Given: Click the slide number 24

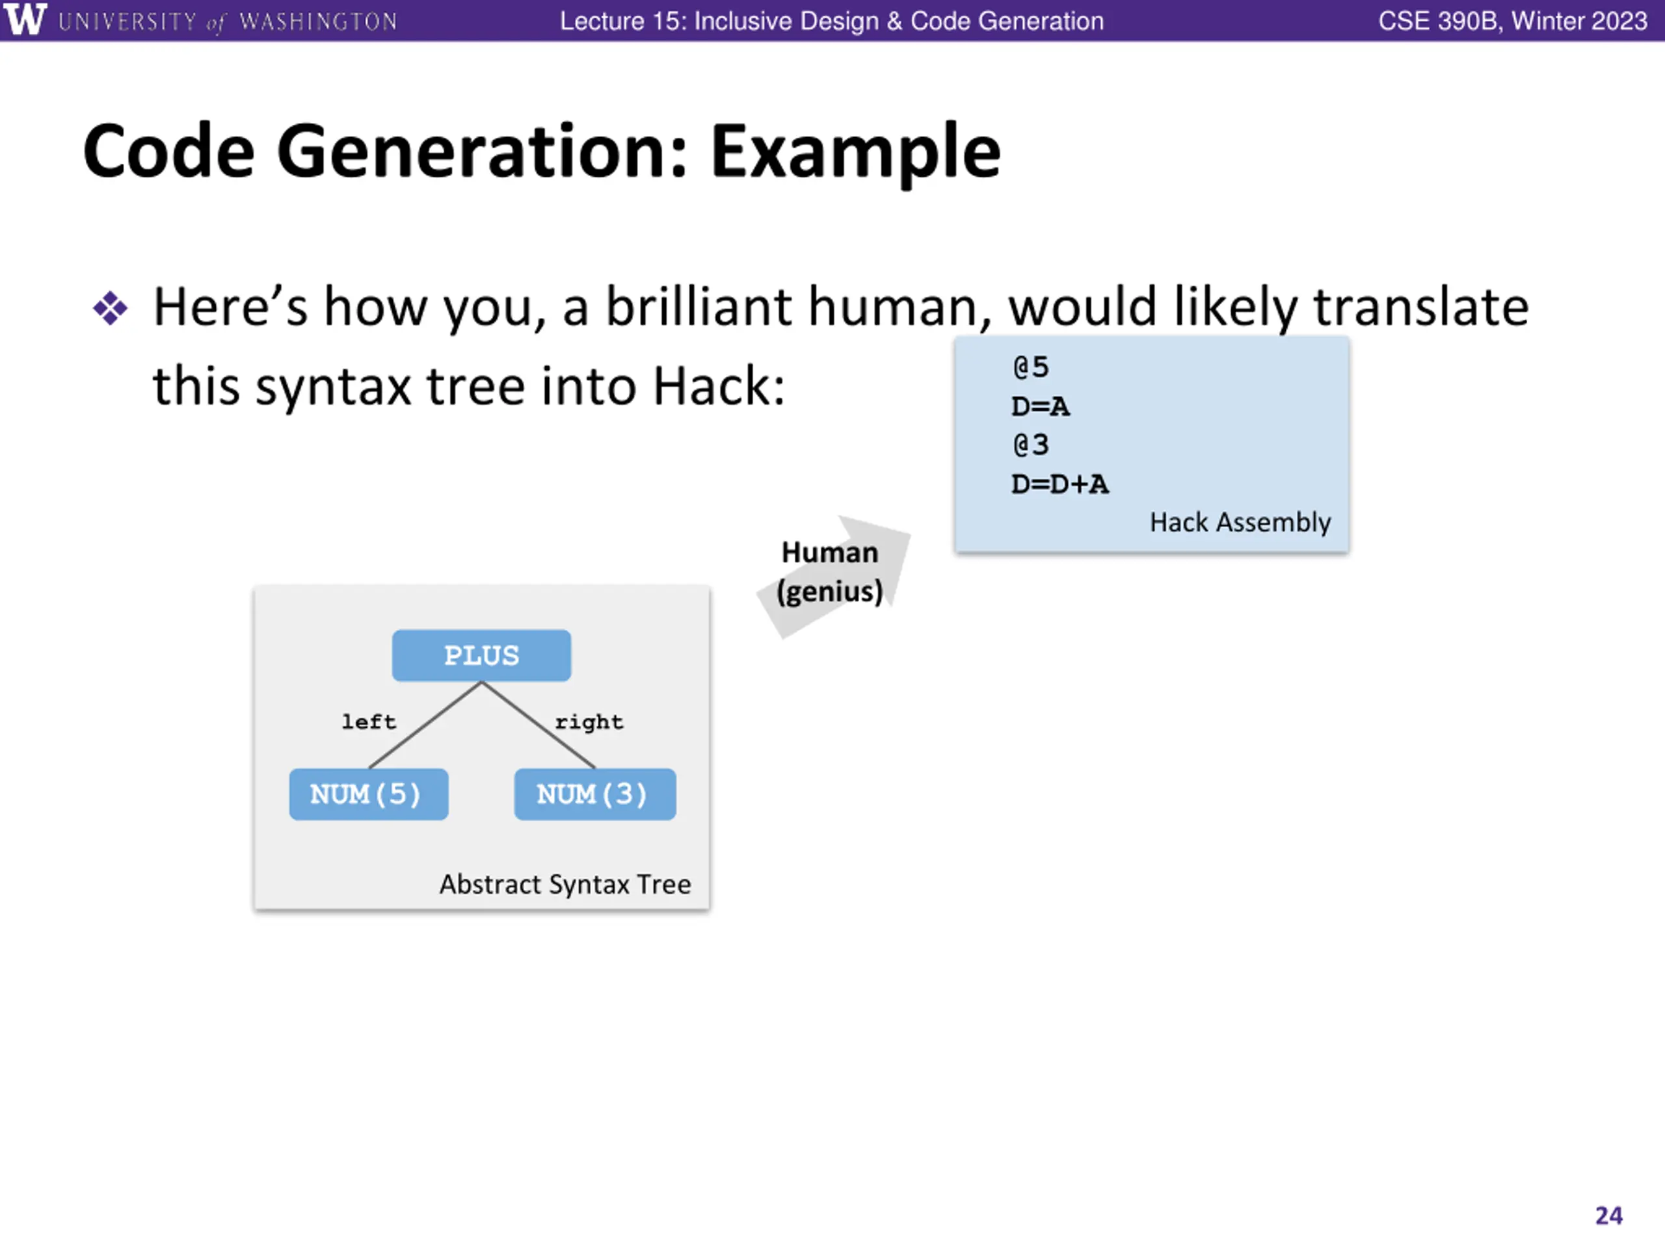Looking at the screenshot, I should point(1608,1215).
